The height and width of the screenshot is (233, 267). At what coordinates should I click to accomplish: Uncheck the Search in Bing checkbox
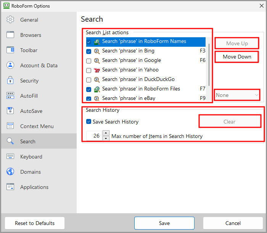(89, 51)
